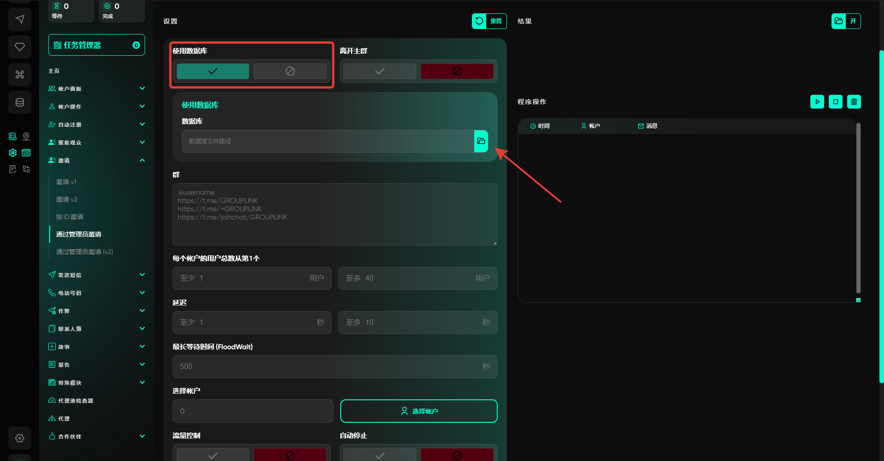The height and width of the screenshot is (461, 884).
Task: Click the command-symbol icon in sidebar
Action: click(x=20, y=75)
